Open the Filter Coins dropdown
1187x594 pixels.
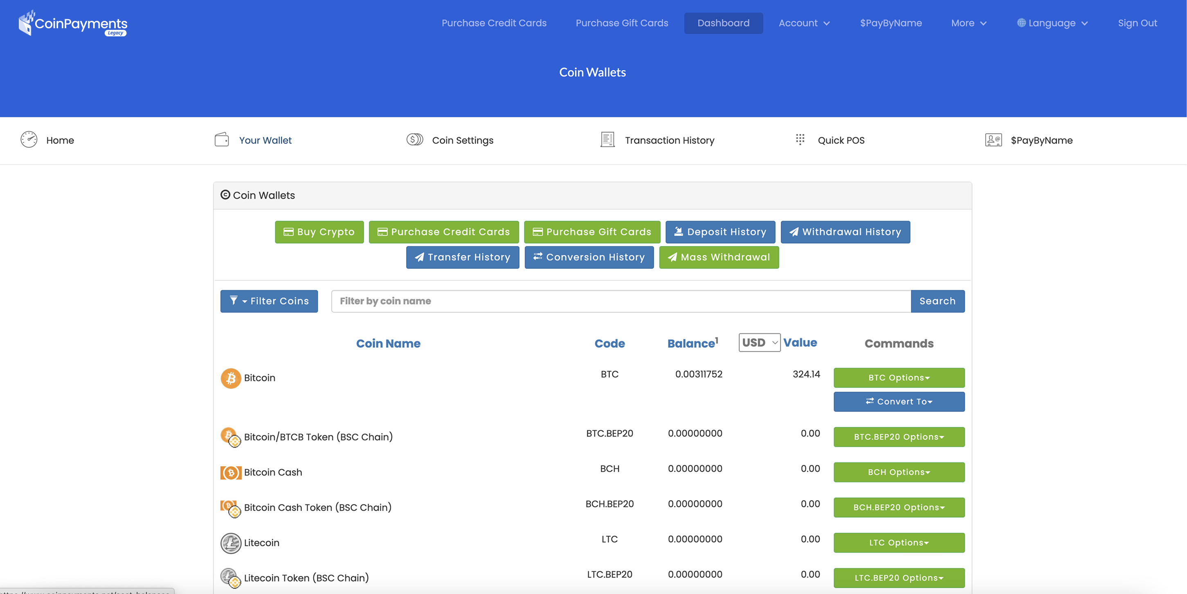269,301
